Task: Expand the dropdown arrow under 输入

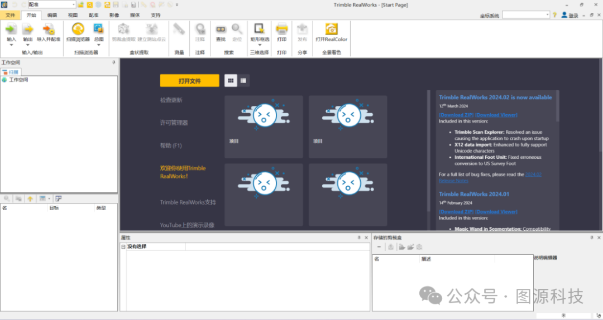Action: coord(11,45)
